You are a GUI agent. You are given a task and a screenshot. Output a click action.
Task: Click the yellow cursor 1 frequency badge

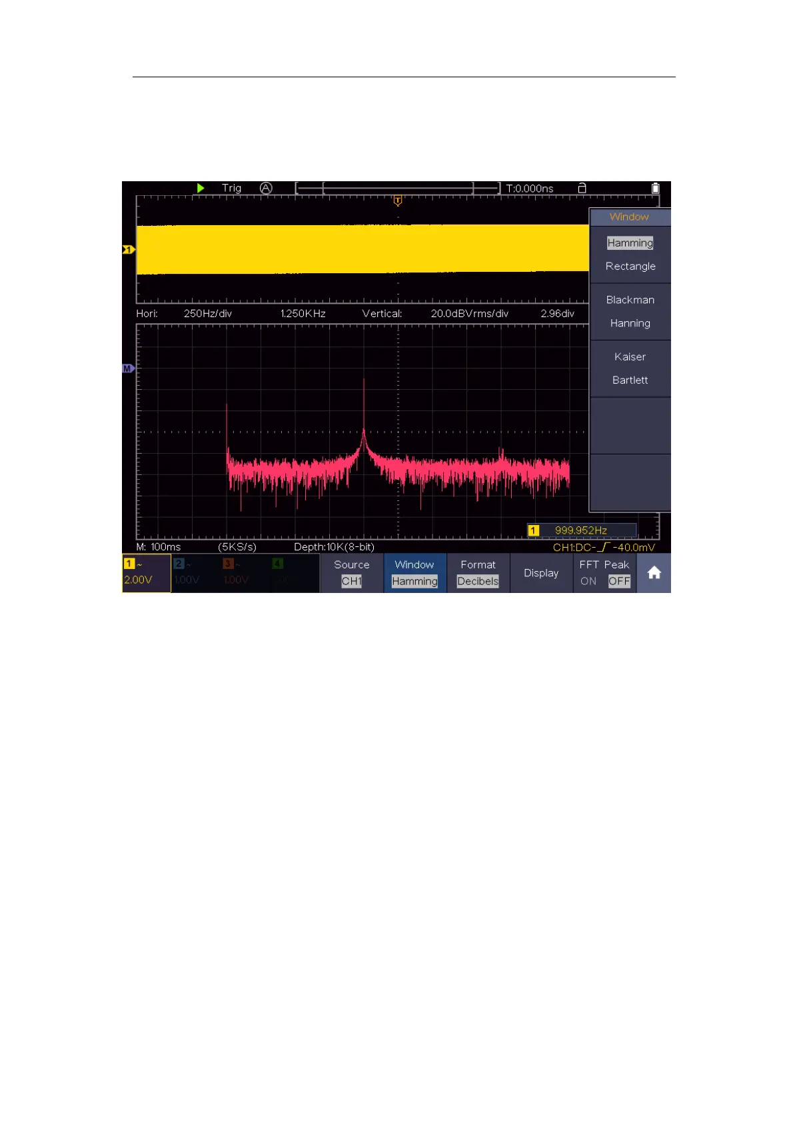pos(534,530)
